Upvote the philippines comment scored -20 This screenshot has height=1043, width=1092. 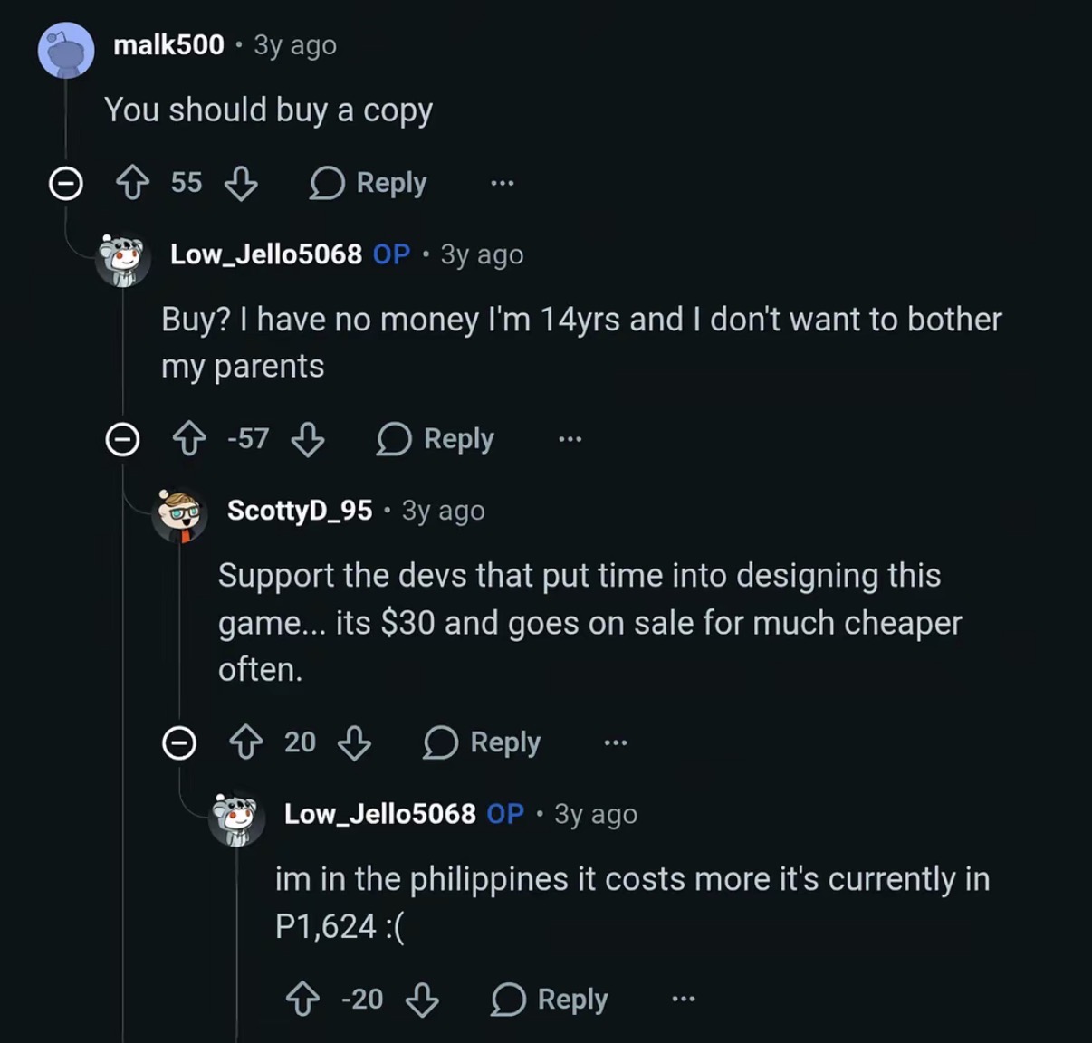coord(303,1000)
